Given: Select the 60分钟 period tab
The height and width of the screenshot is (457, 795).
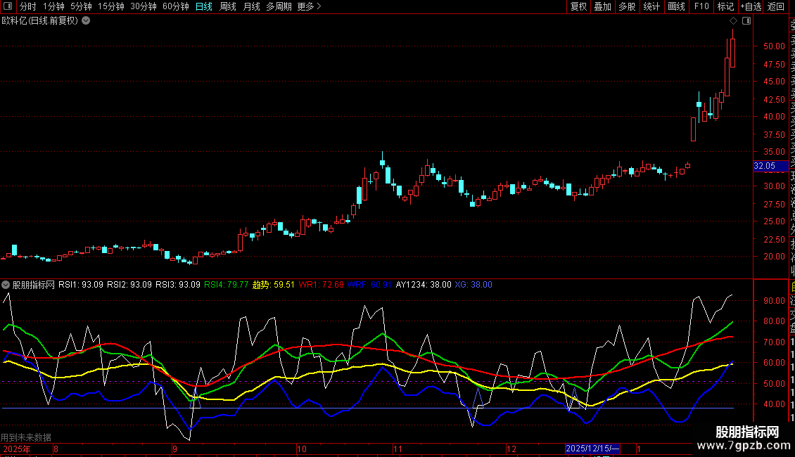Looking at the screenshot, I should tap(175, 6).
